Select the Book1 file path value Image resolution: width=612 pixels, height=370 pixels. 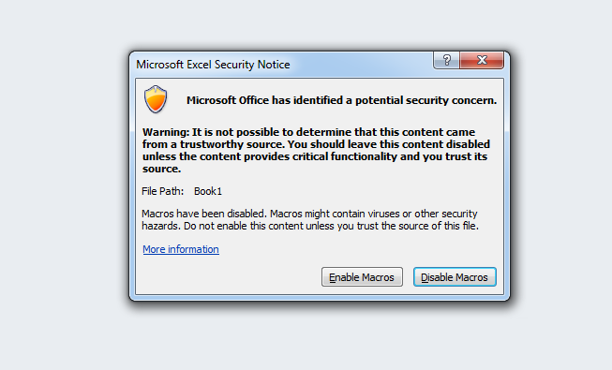tap(208, 191)
